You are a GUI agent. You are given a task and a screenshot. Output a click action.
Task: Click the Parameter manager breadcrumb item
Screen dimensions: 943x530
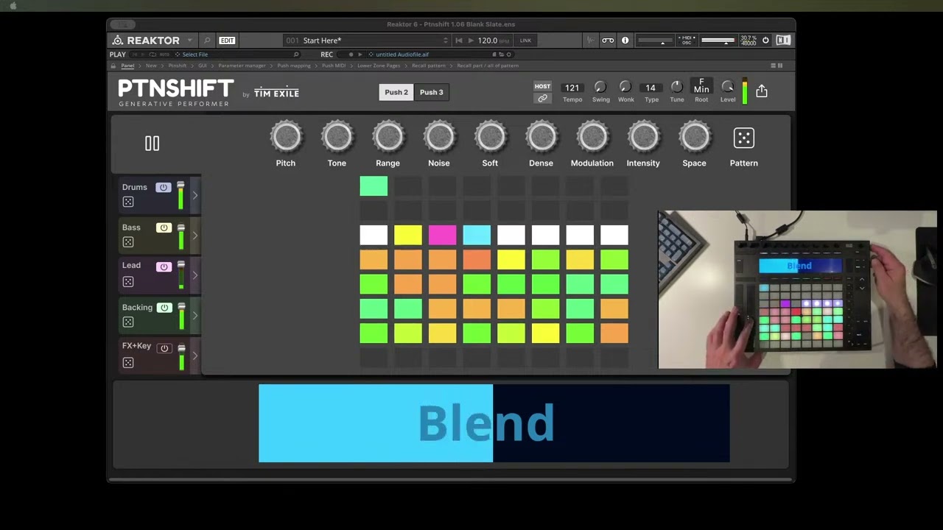[242, 66]
